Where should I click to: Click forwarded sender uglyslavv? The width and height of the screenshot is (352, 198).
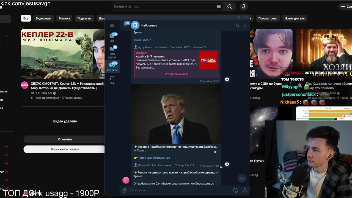145,47
